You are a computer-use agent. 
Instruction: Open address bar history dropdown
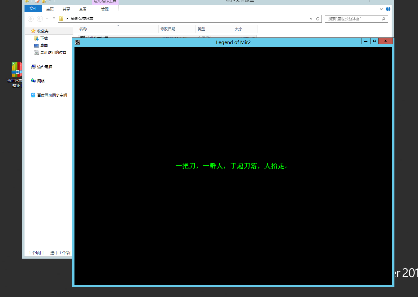tap(311, 19)
